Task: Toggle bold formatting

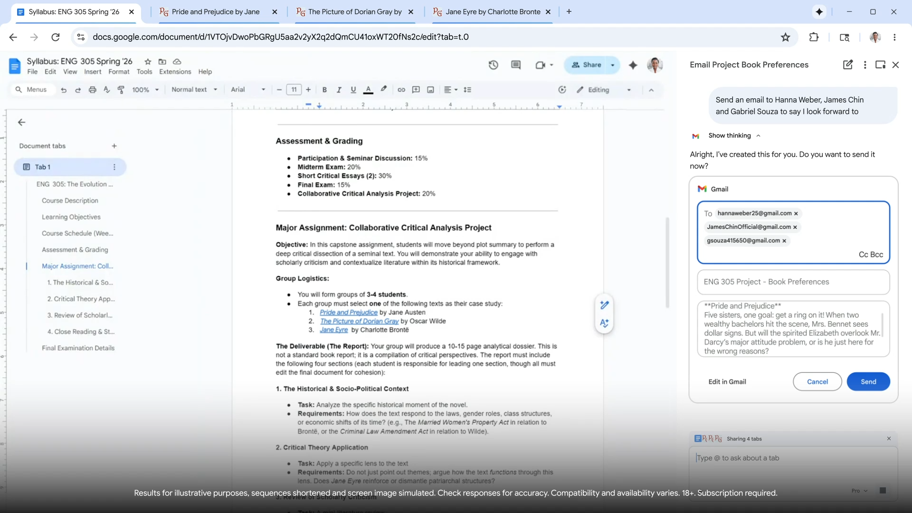Action: pyautogui.click(x=324, y=89)
